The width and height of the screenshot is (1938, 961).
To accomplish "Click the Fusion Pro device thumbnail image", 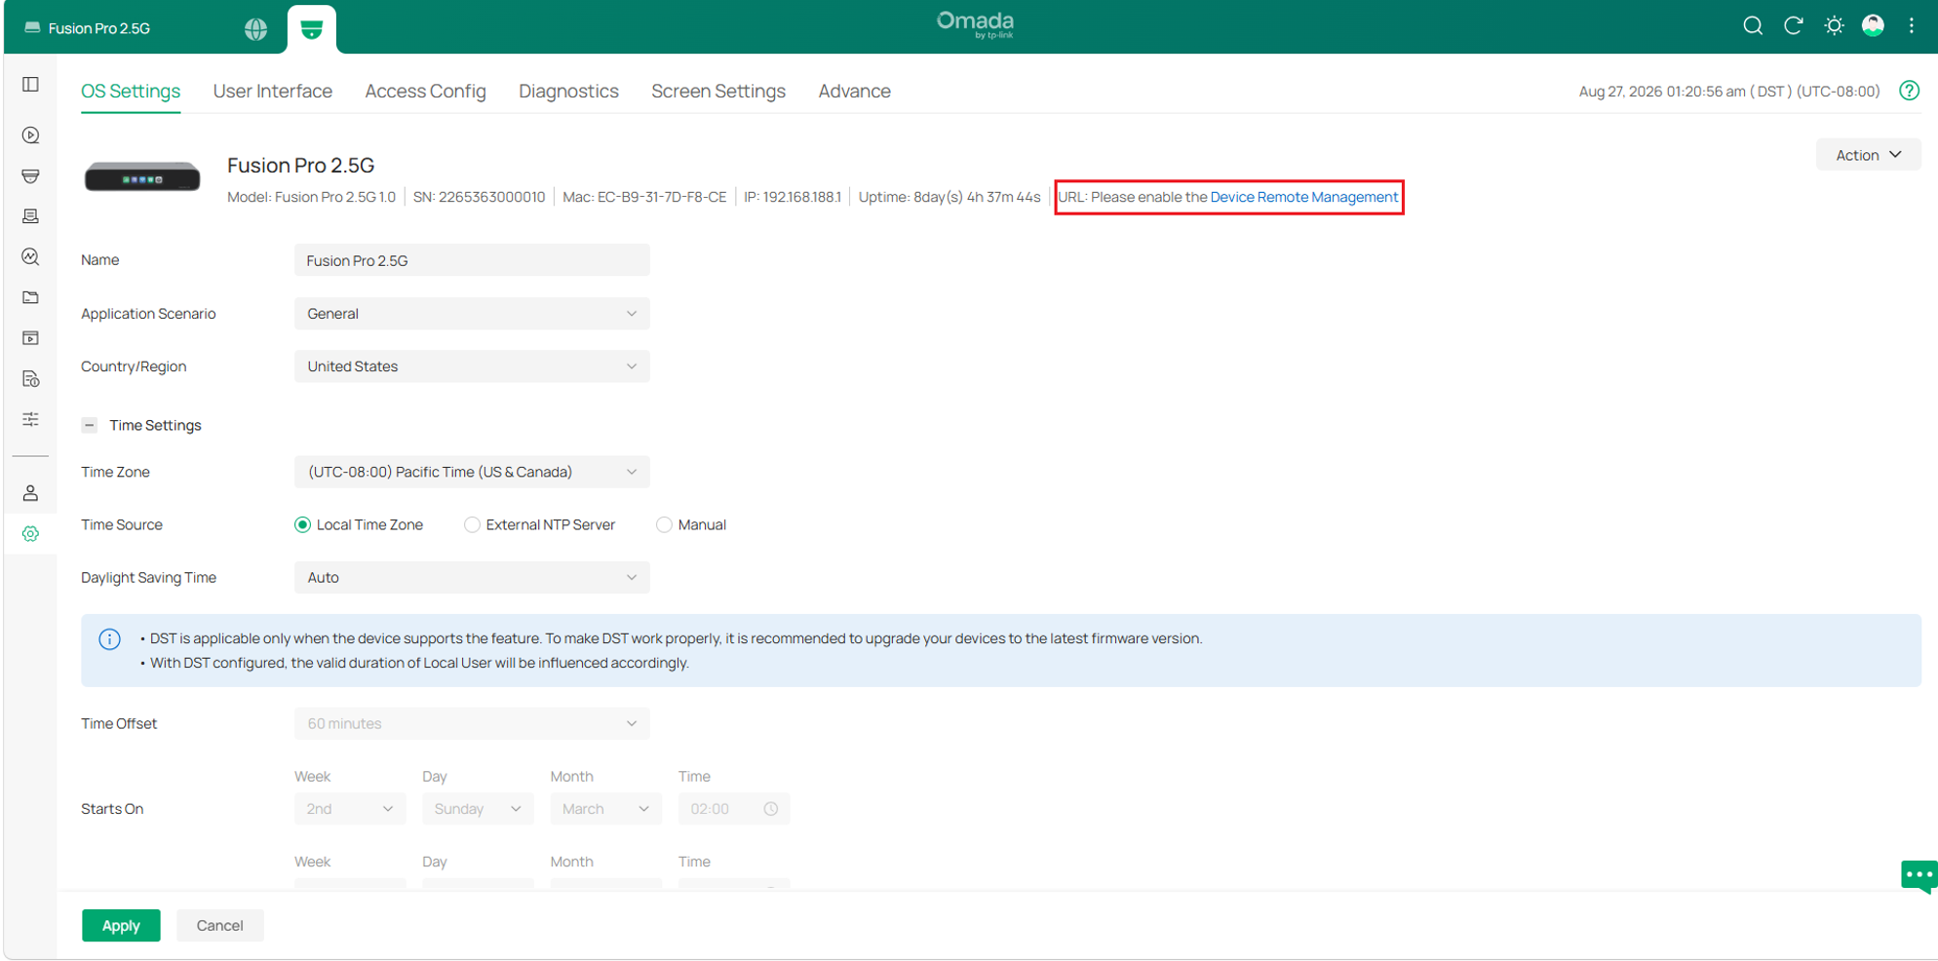I will tap(142, 178).
